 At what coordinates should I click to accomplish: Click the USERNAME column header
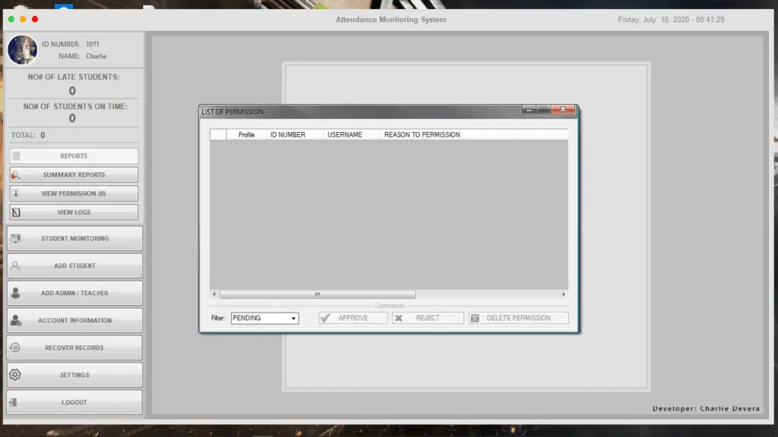click(345, 135)
